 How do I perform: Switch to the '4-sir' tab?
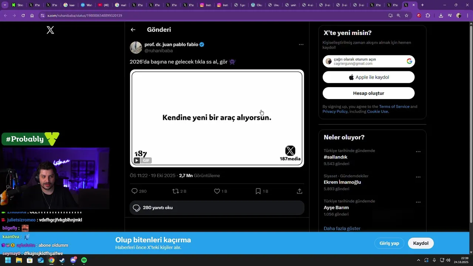(308, 5)
